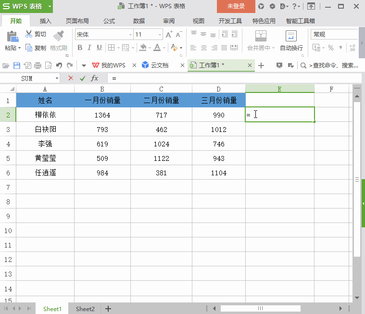Align text to top
The width and height of the screenshot is (365, 314).
click(x=194, y=34)
